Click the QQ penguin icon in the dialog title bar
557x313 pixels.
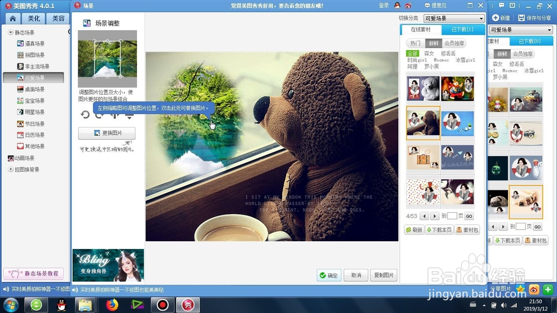[x=397, y=6]
